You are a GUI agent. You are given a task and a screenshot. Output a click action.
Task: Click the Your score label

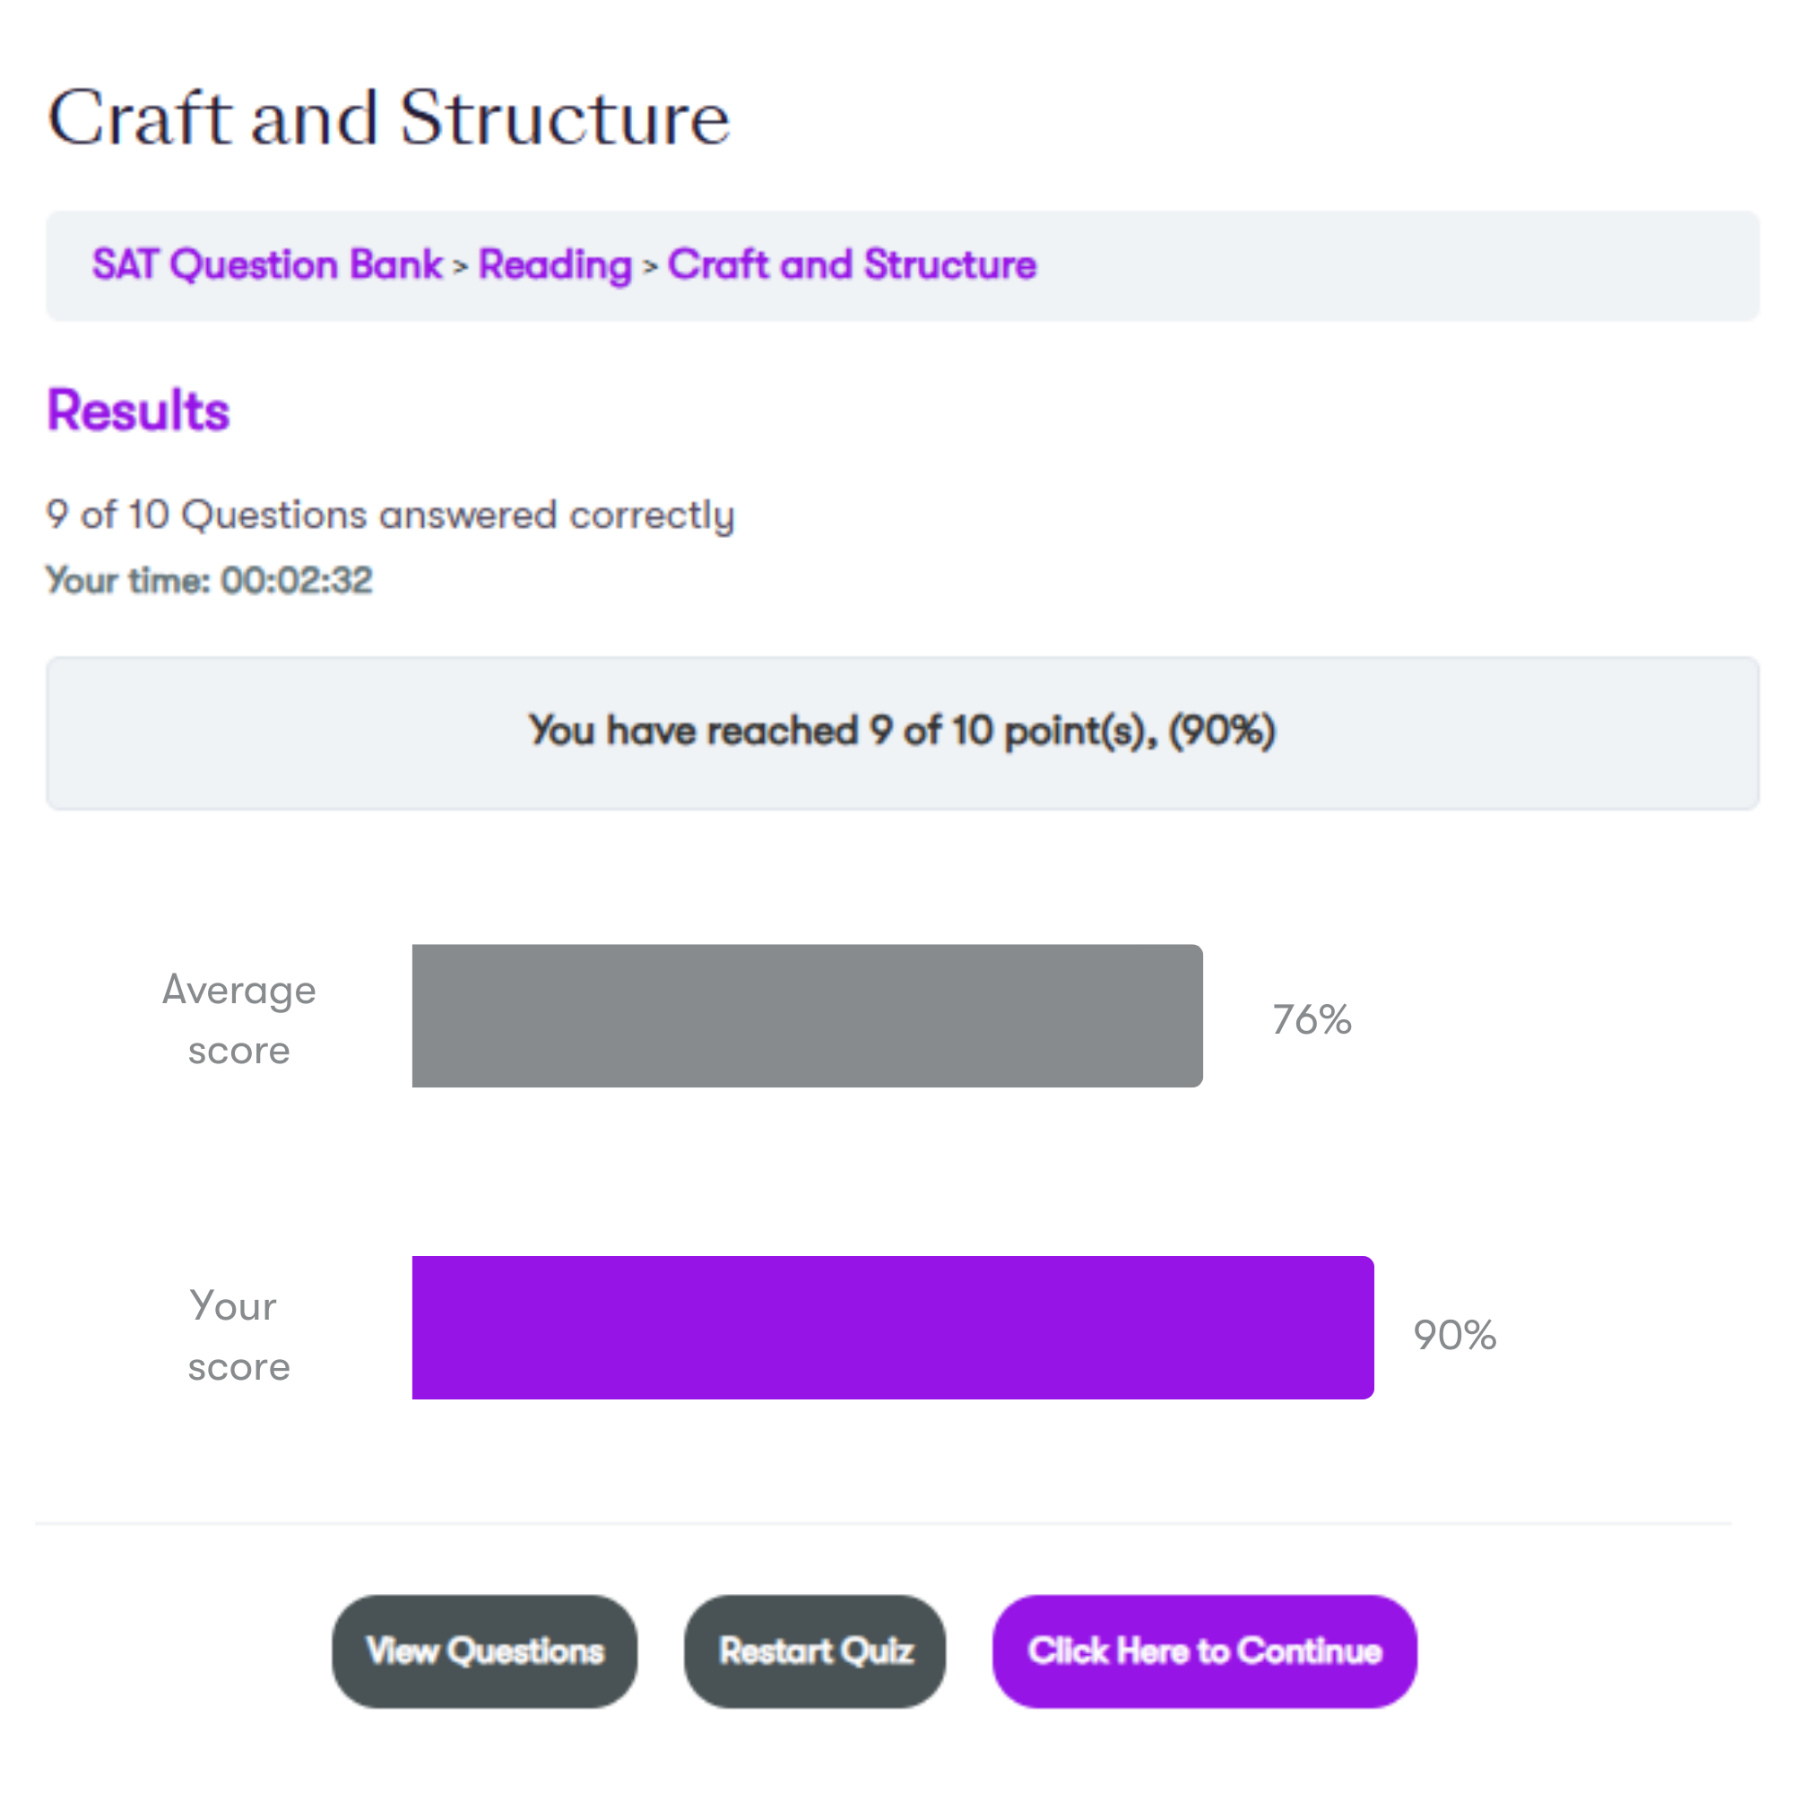238,1335
